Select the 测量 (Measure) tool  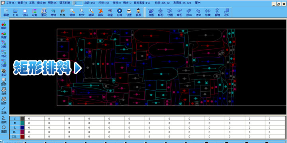click(110, 13)
